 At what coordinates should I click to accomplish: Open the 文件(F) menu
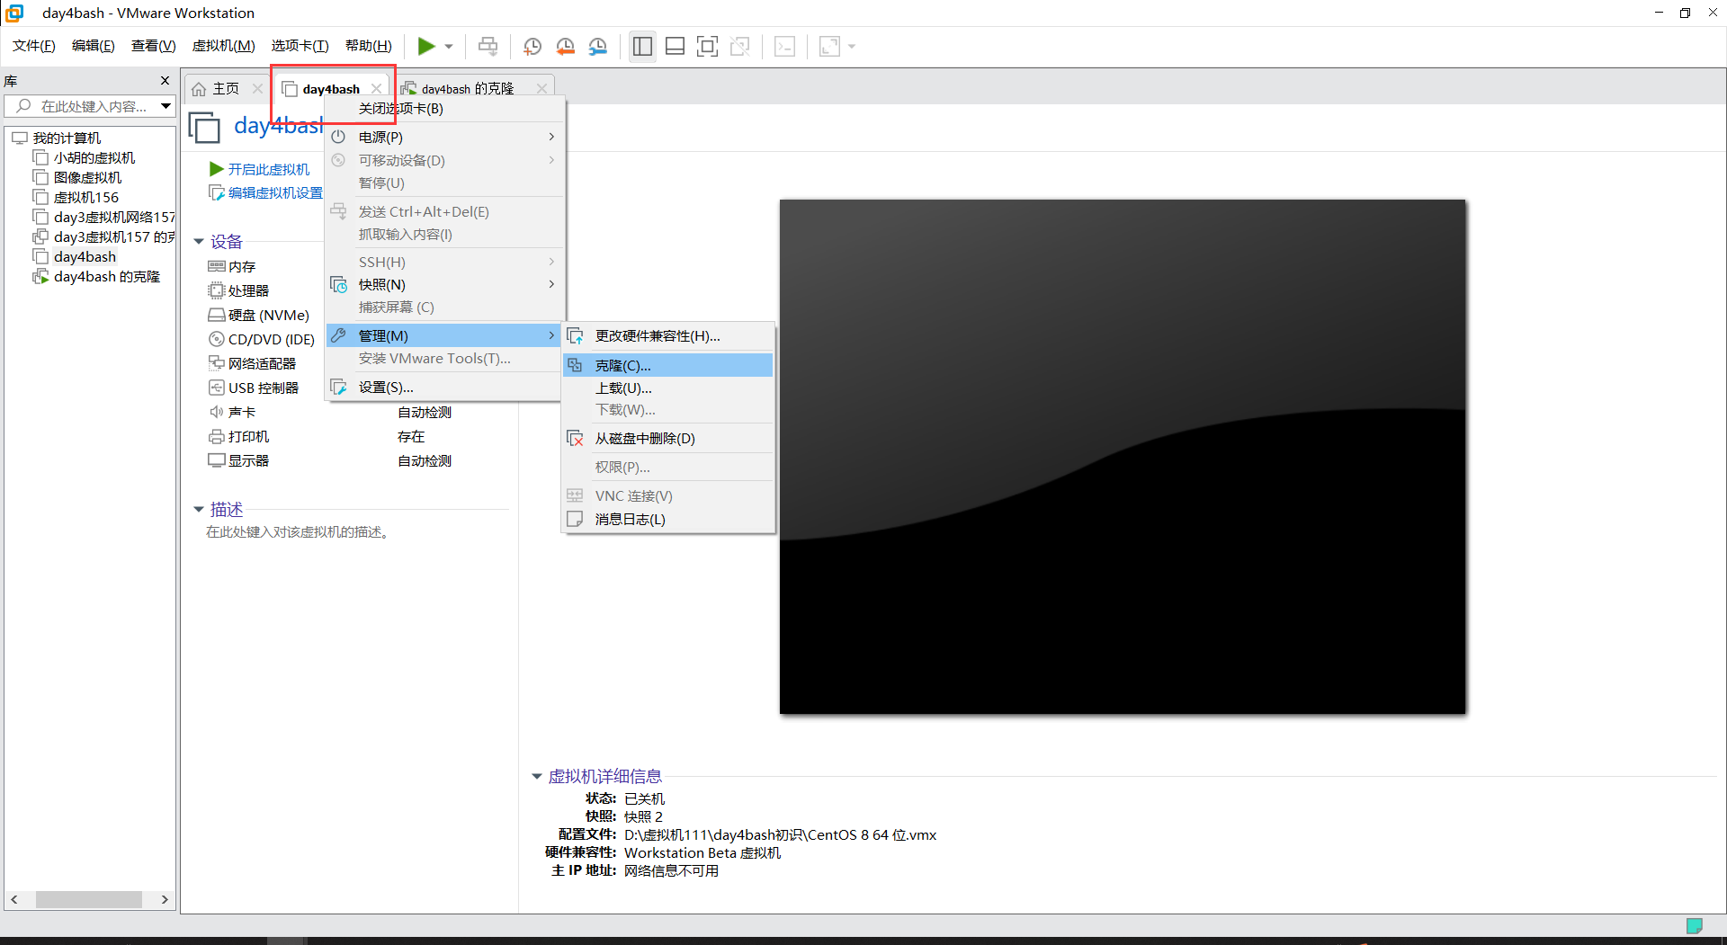coord(34,46)
